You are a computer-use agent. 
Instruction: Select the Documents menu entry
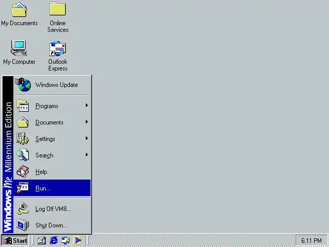(x=52, y=122)
